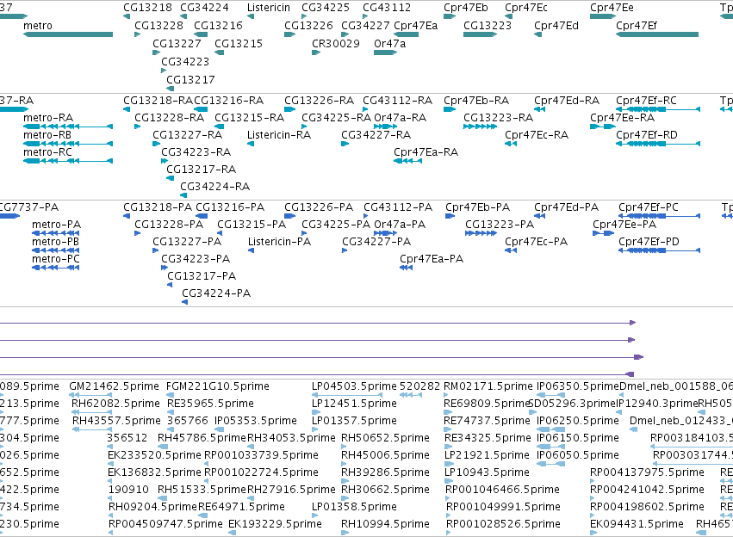Click the CG34224-PA protein label
733x537 pixels.
[x=216, y=293]
